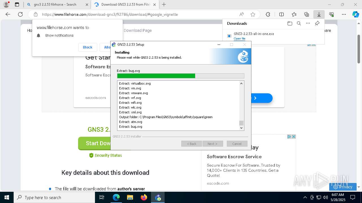Click the installer Next button

pyautogui.click(x=212, y=144)
